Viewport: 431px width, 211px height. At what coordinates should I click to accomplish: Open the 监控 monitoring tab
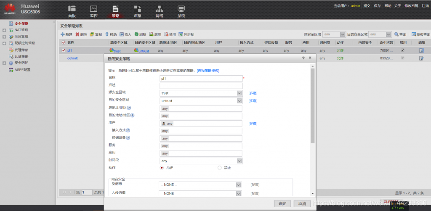tap(94, 11)
